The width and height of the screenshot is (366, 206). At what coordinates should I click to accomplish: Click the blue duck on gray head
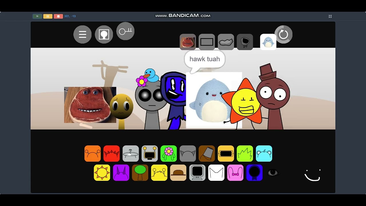(x=151, y=75)
